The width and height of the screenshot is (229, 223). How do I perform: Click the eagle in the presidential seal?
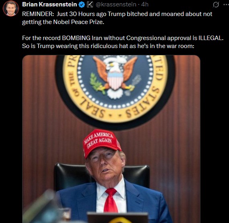tap(116, 76)
